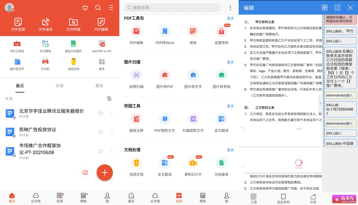Screen dimensions: 358x205
Task: Open more options for 北京华宇佳业腾讯云服务器报价
Action: click(x=112, y=113)
